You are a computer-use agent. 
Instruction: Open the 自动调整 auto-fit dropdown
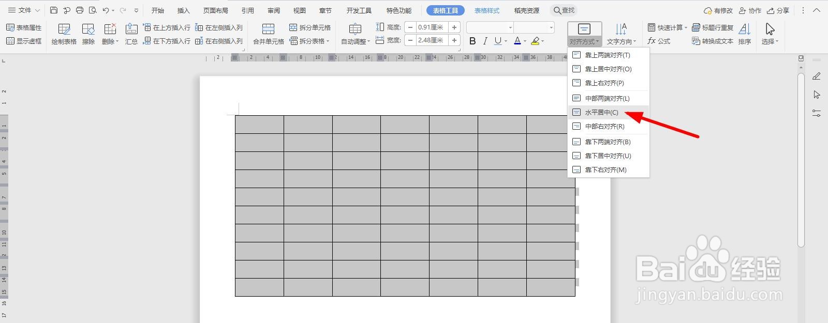tap(356, 34)
